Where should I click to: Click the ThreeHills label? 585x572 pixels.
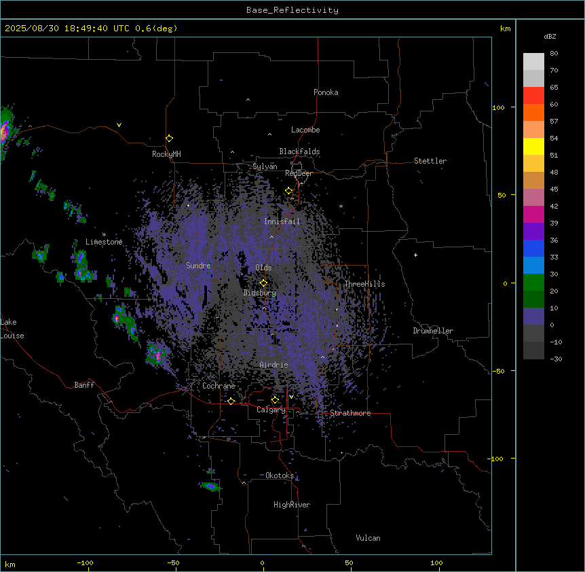364,284
